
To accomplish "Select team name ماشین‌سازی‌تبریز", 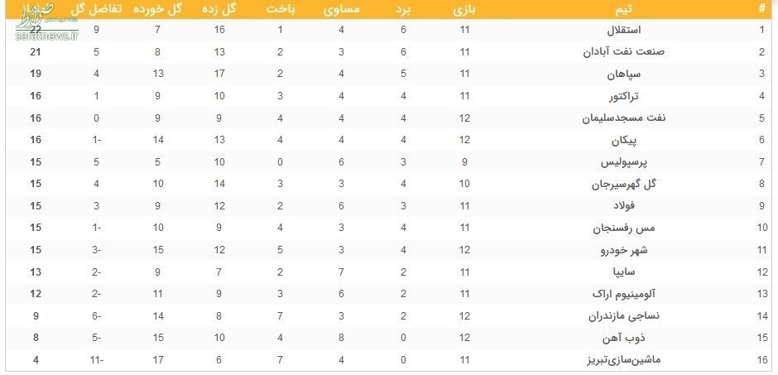I will click(x=624, y=360).
